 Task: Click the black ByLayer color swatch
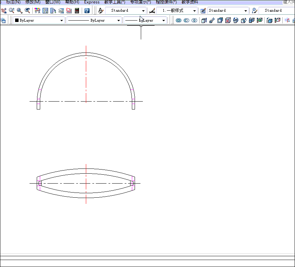[x=17, y=20]
